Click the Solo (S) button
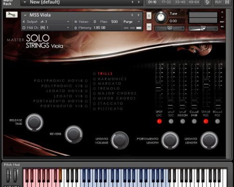This screenshot has height=187, width=234. tap(149, 16)
